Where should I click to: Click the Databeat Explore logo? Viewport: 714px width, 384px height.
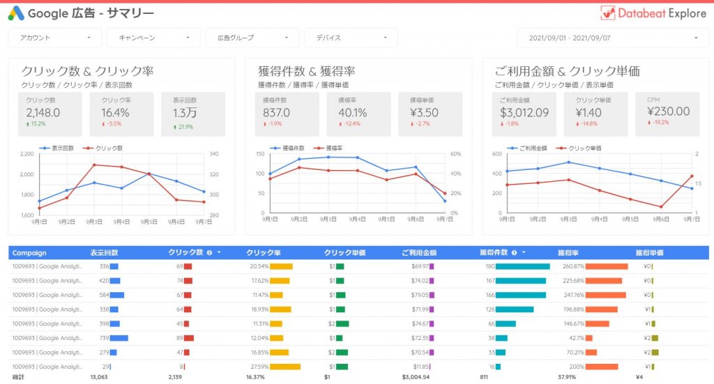(x=654, y=13)
